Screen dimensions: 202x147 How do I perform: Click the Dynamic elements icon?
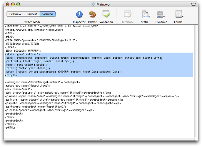[x=160, y=14]
